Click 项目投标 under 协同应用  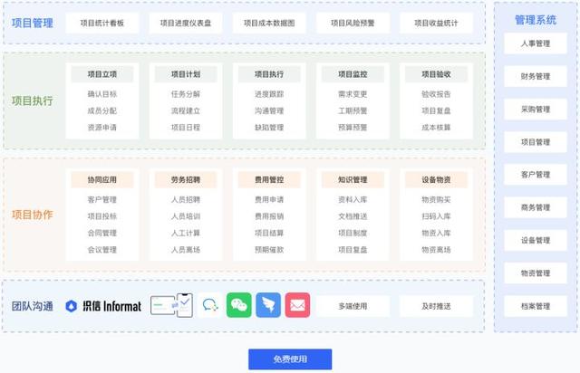coord(102,216)
